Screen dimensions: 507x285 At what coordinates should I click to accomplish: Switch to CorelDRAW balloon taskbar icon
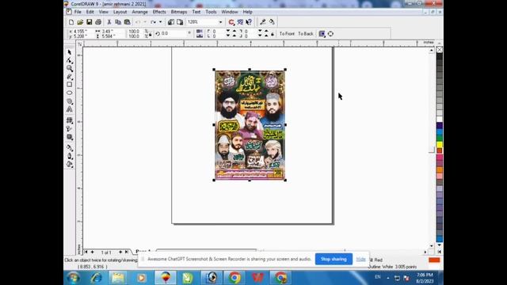point(166,278)
